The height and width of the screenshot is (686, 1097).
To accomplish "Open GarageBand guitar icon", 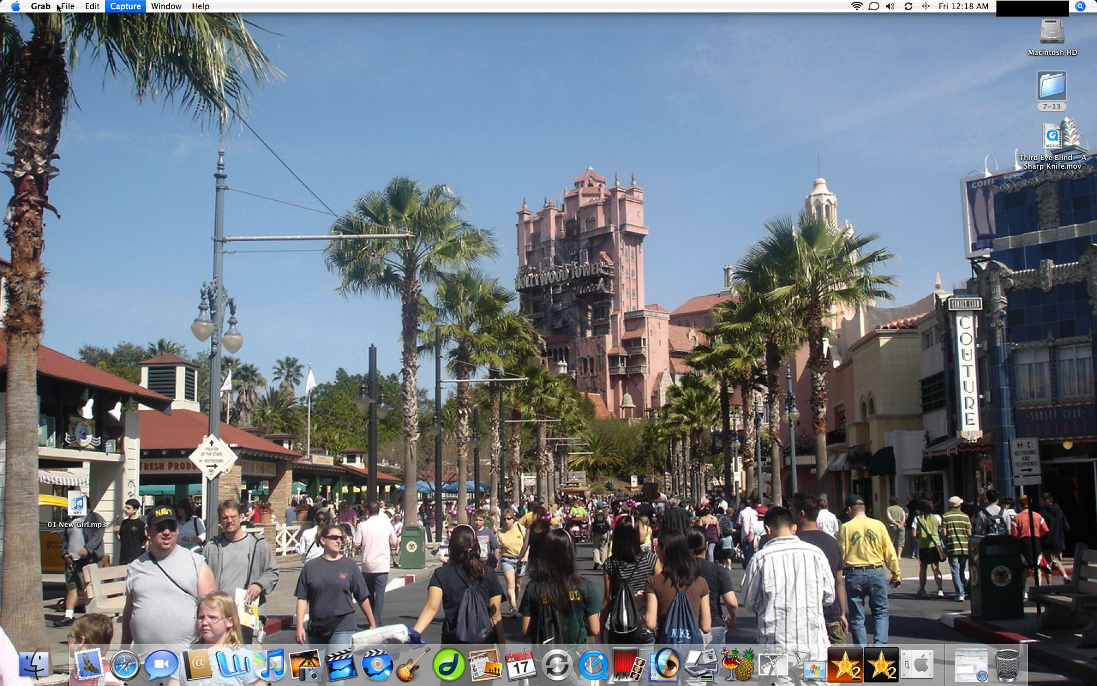I will click(x=414, y=665).
